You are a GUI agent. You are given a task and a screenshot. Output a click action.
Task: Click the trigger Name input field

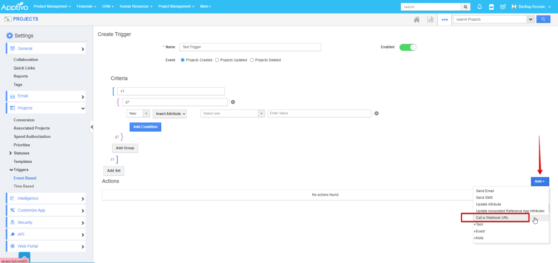pyautogui.click(x=250, y=47)
